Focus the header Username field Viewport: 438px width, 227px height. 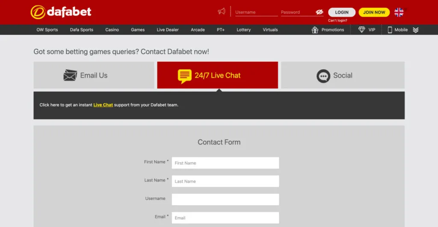click(x=257, y=12)
